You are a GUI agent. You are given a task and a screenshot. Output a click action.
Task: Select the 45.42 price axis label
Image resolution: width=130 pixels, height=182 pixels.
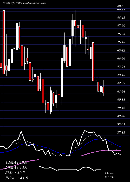coord(121,50)
